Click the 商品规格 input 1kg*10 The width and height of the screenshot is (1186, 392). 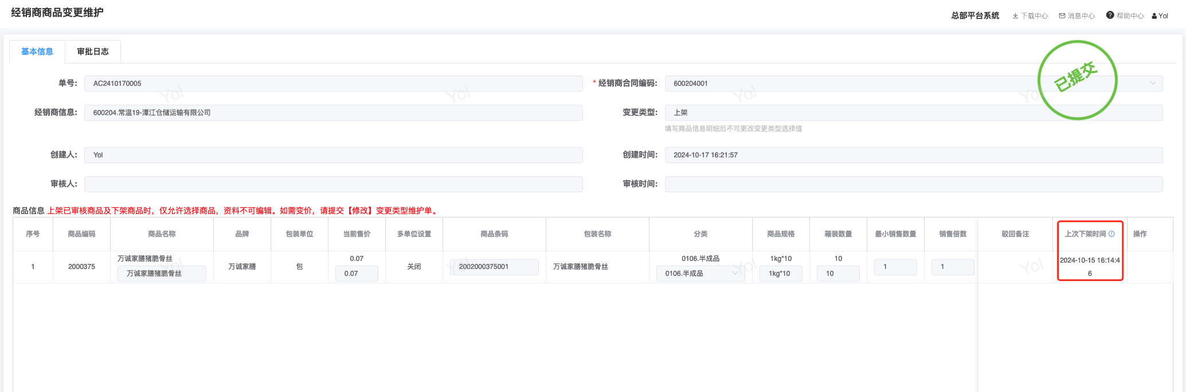(x=781, y=274)
